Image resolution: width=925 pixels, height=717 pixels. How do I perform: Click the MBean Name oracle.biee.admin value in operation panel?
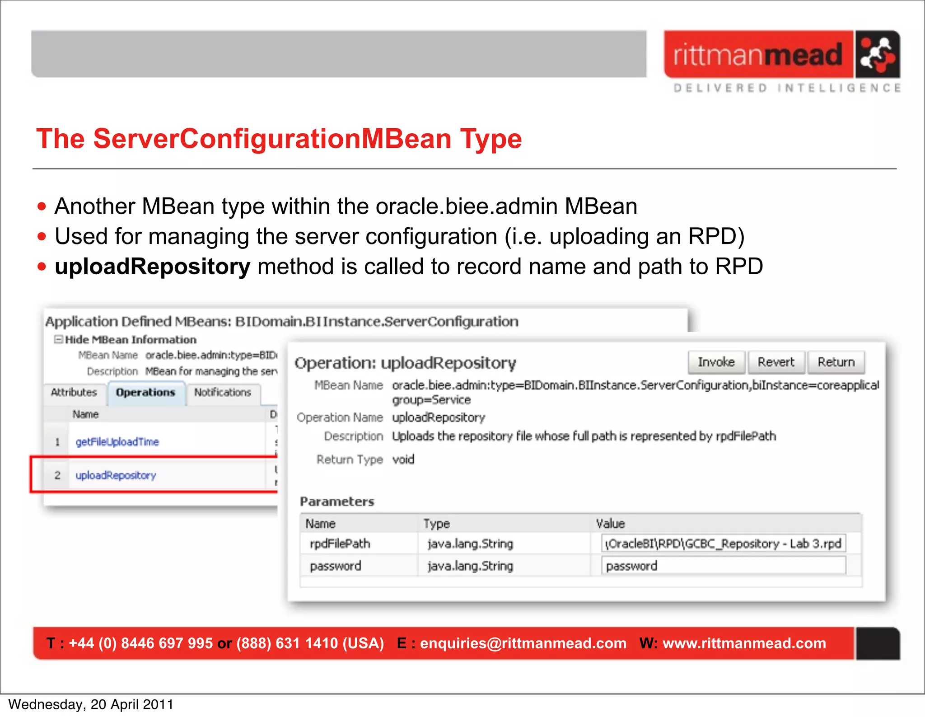[x=635, y=392]
